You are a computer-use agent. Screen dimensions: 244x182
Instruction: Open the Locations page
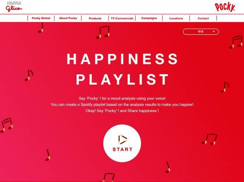pyautogui.click(x=176, y=18)
